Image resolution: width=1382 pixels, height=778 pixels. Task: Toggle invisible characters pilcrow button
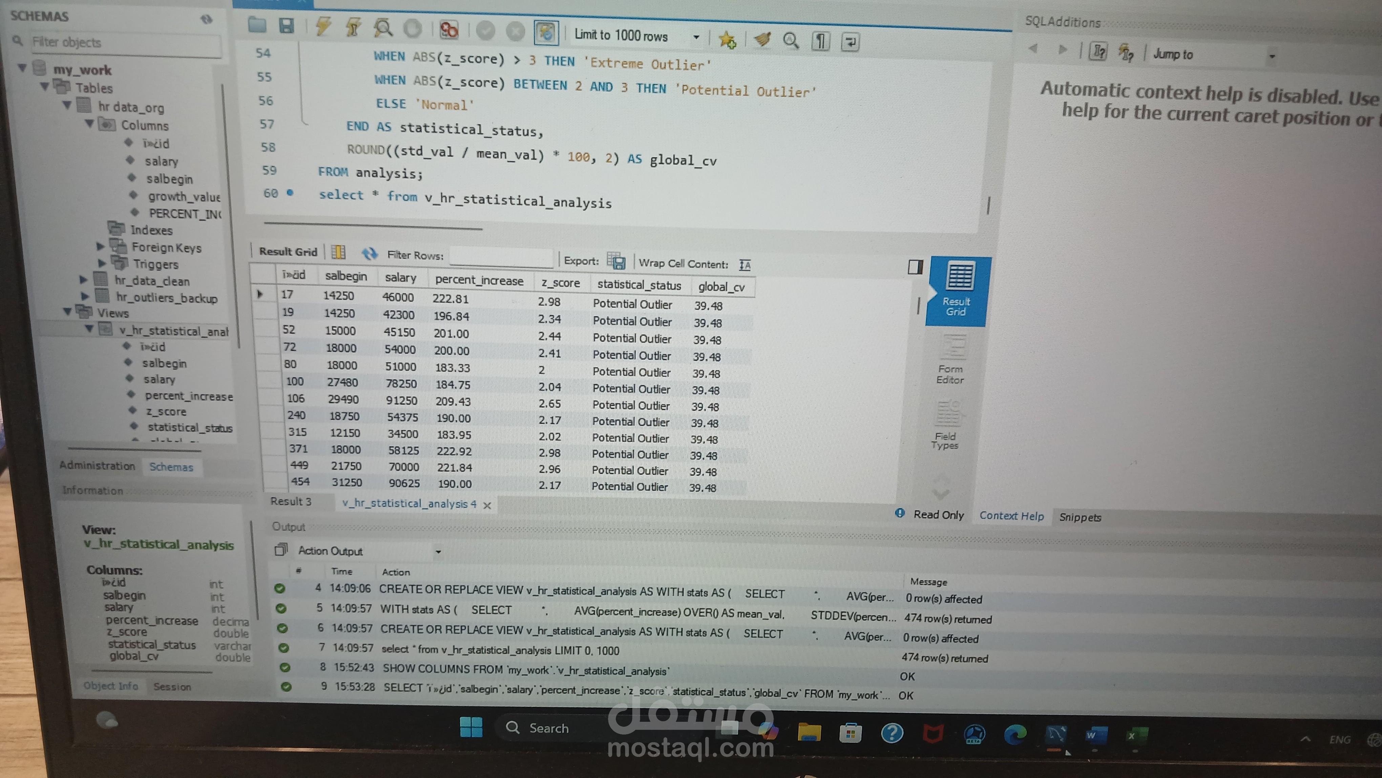tap(820, 41)
